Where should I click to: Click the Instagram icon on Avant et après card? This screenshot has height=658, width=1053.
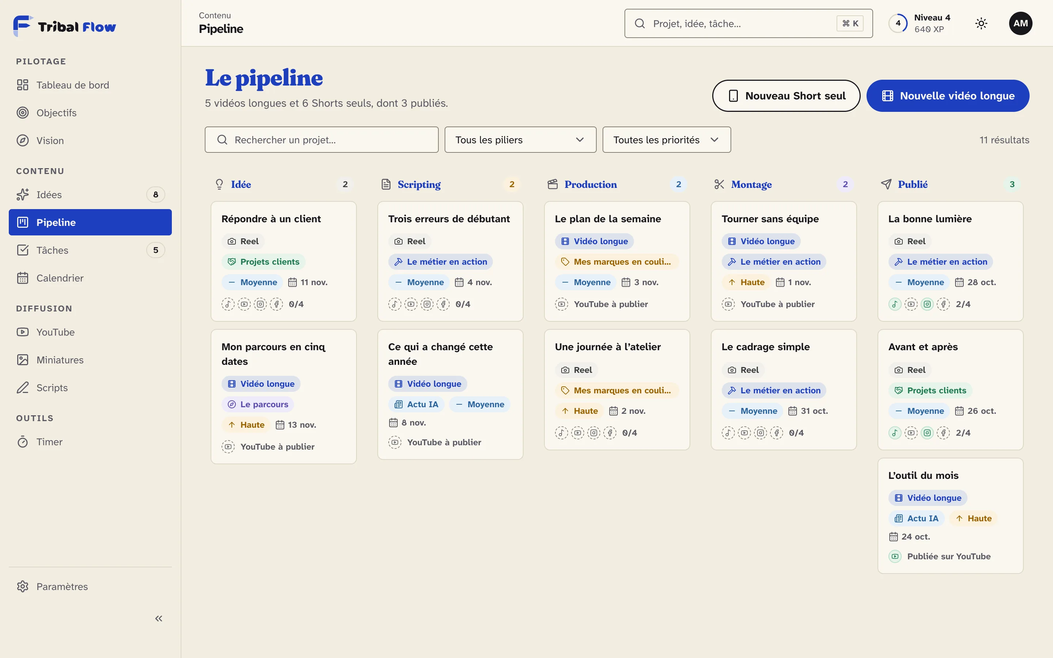coord(927,432)
